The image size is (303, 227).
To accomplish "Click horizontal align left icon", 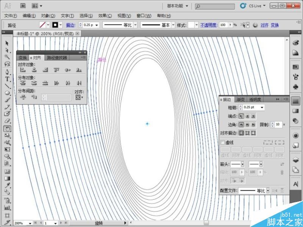I will 23,70.
